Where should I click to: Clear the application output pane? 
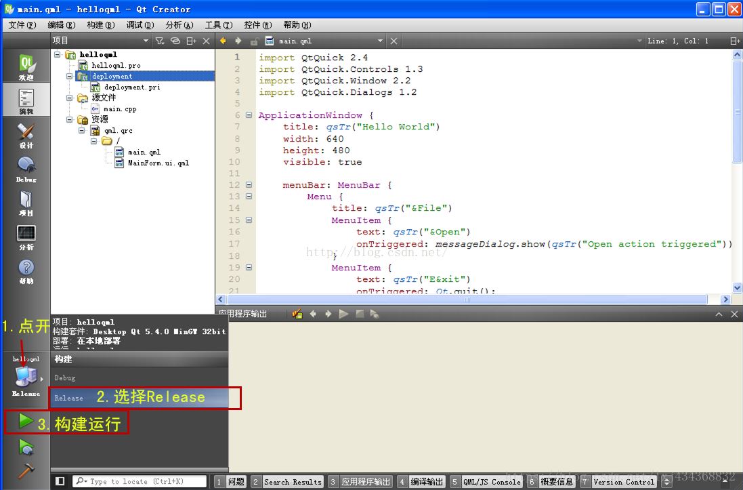[297, 314]
